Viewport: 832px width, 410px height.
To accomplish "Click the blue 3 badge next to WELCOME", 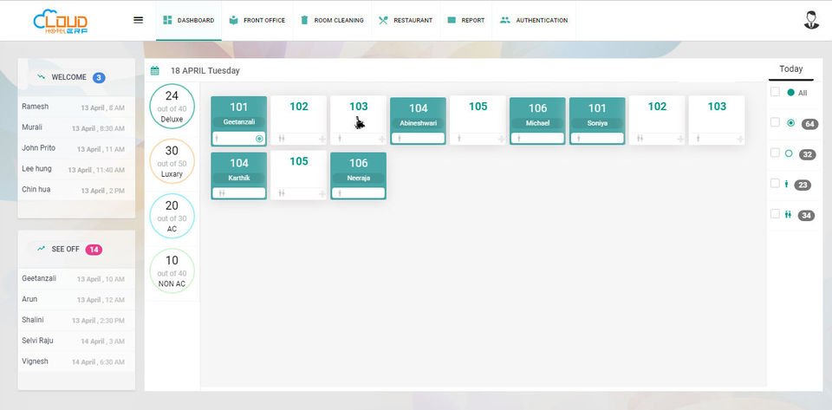I will [99, 77].
